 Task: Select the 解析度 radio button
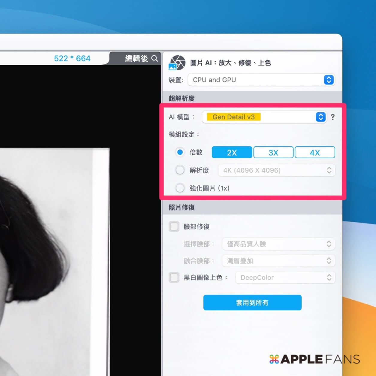tap(180, 170)
